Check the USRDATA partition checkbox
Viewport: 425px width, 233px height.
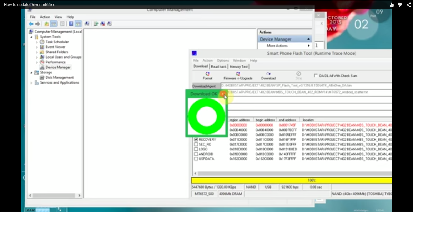[x=196, y=159]
